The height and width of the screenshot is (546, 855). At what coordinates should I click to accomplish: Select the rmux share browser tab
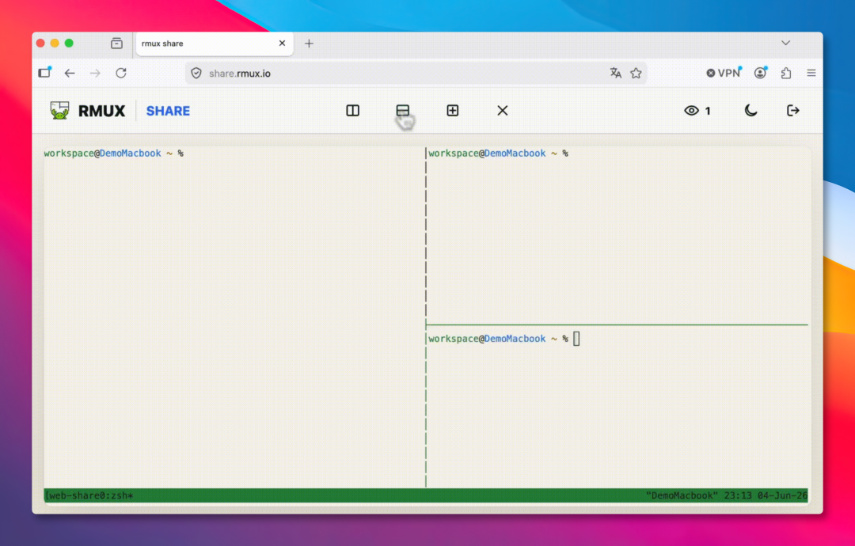215,44
